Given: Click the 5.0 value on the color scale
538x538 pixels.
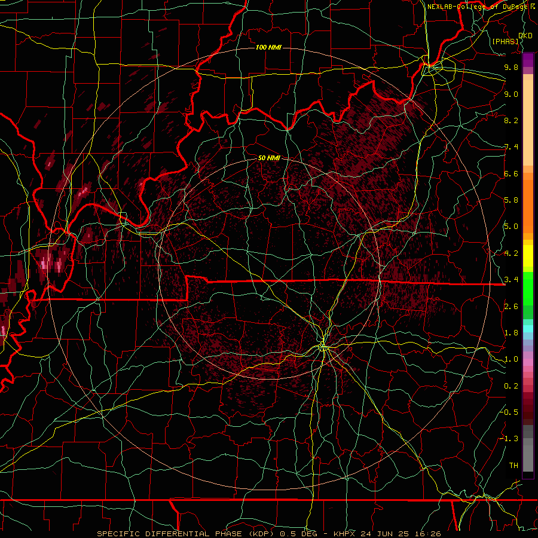Looking at the screenshot, I should pos(511,227).
